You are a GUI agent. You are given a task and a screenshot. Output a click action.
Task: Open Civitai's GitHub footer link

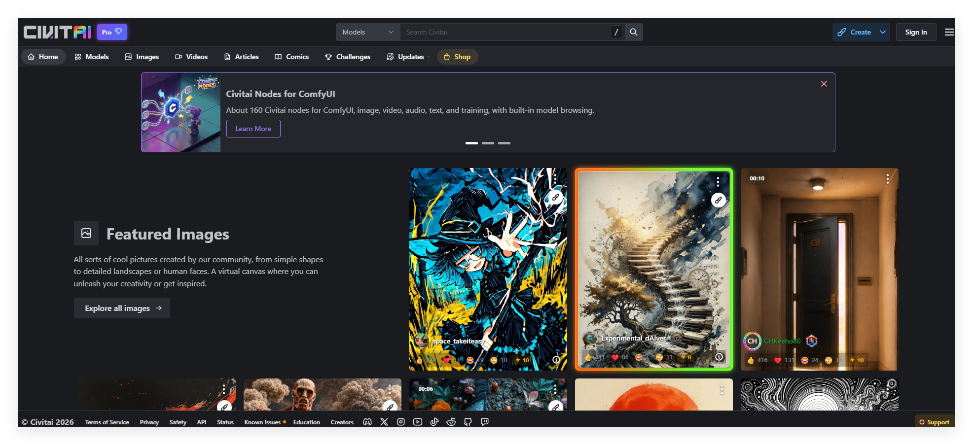pos(468,422)
